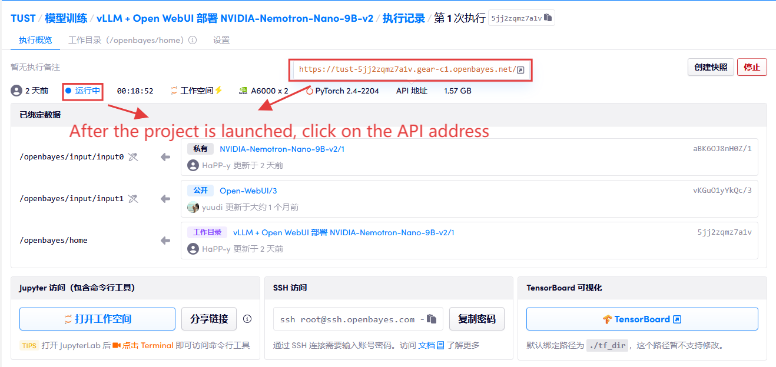Unbind the input1 data mount icon
The width and height of the screenshot is (776, 367).
pyautogui.click(x=133, y=199)
